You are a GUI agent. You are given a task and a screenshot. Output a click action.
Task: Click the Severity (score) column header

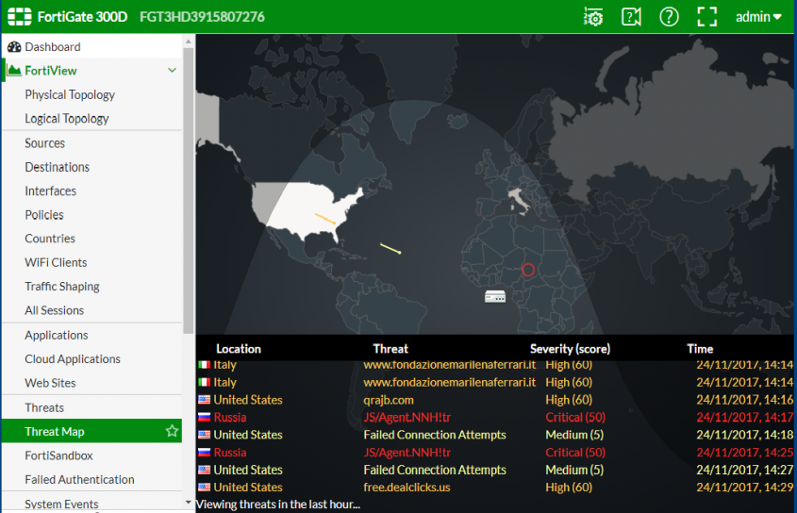click(570, 349)
